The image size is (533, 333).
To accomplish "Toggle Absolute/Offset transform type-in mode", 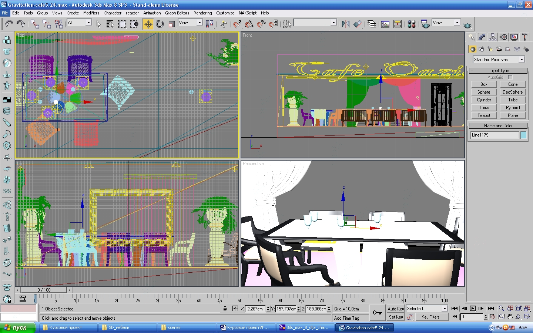I will (x=235, y=309).
